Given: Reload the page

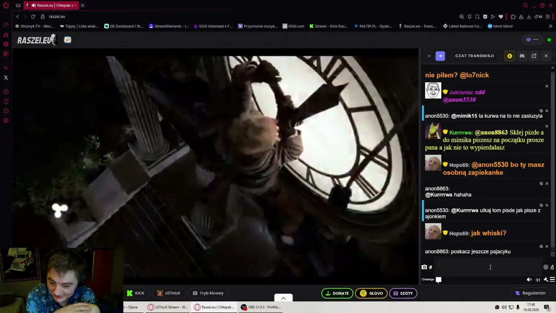Looking at the screenshot, I should coord(33,17).
